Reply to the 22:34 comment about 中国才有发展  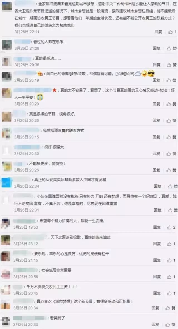158,186
